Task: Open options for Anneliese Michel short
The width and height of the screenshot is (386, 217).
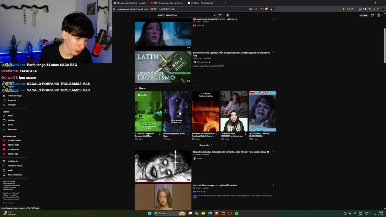Action: 217,134
